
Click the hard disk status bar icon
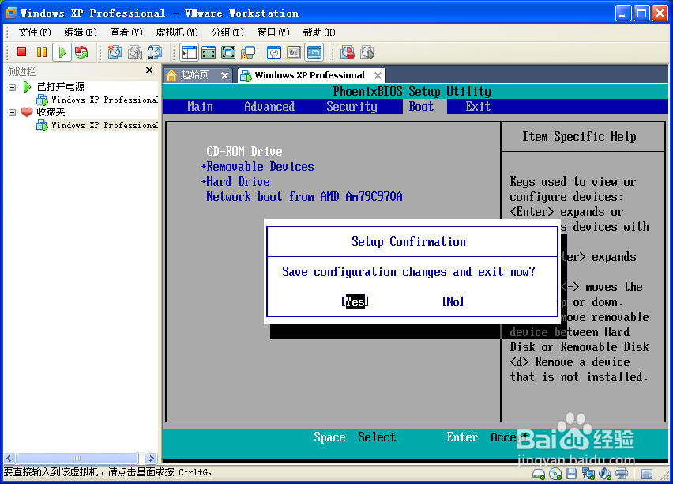pos(538,474)
